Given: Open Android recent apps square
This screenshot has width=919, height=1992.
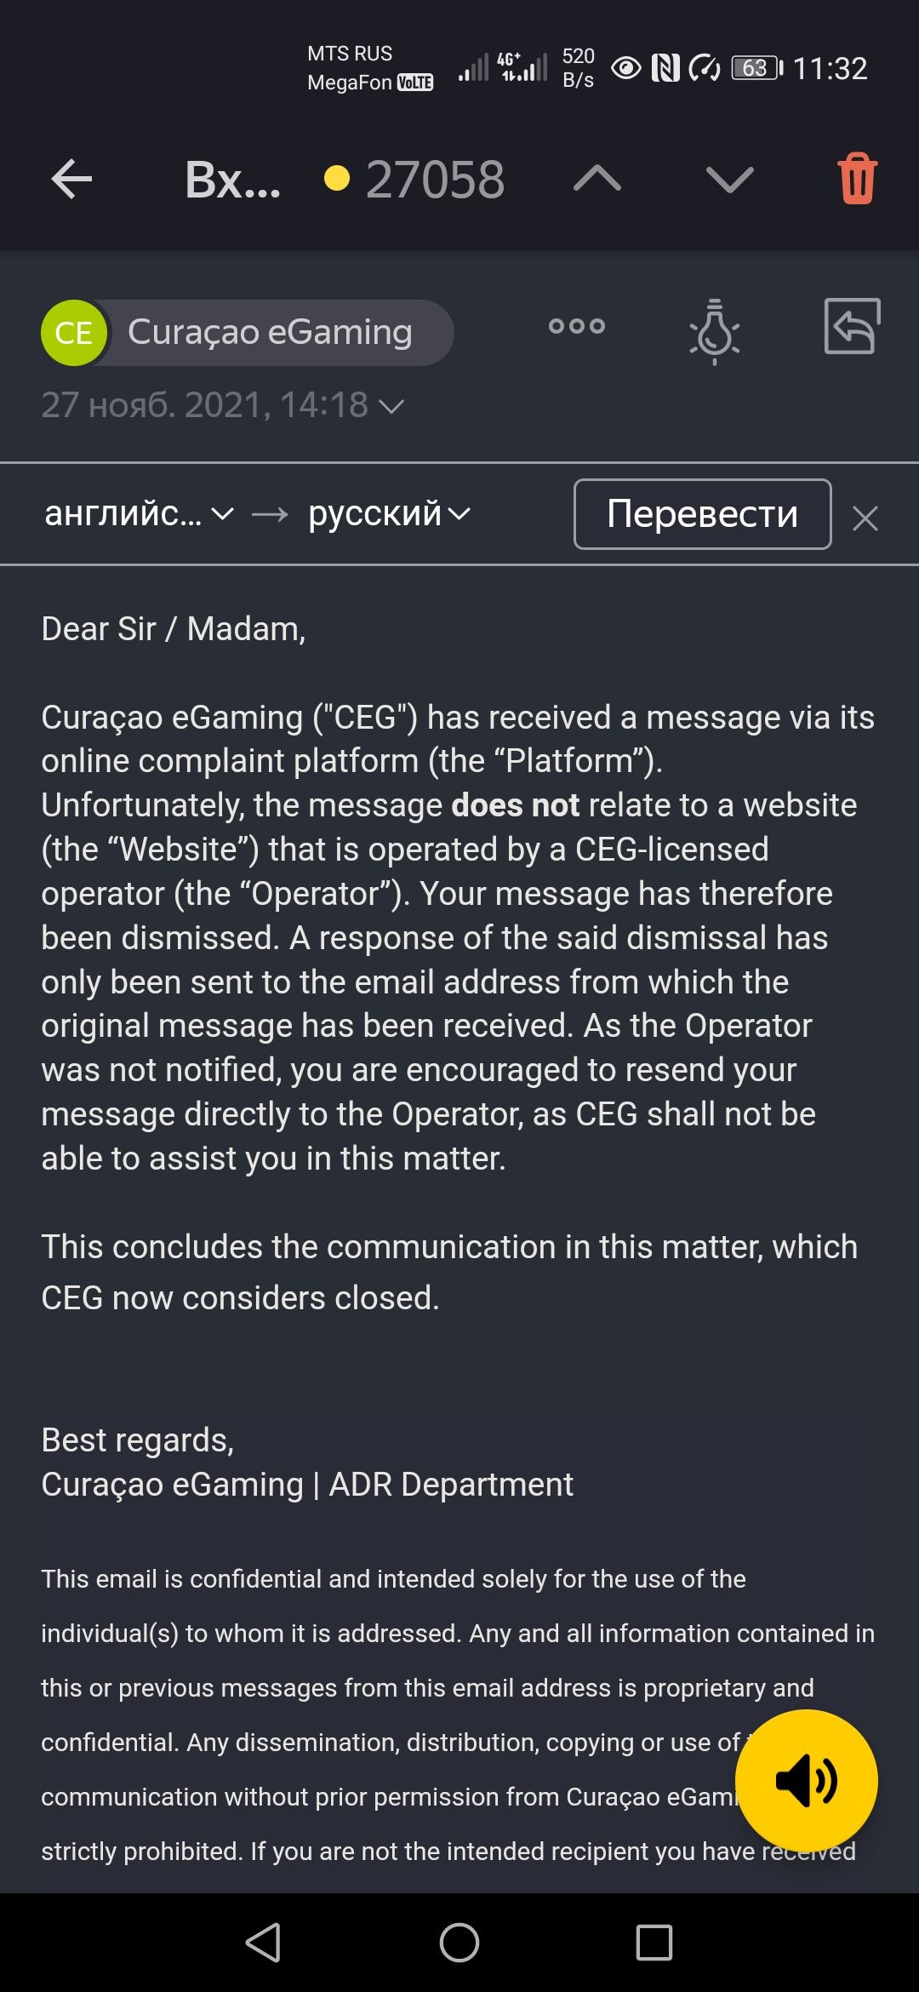Looking at the screenshot, I should (654, 1943).
